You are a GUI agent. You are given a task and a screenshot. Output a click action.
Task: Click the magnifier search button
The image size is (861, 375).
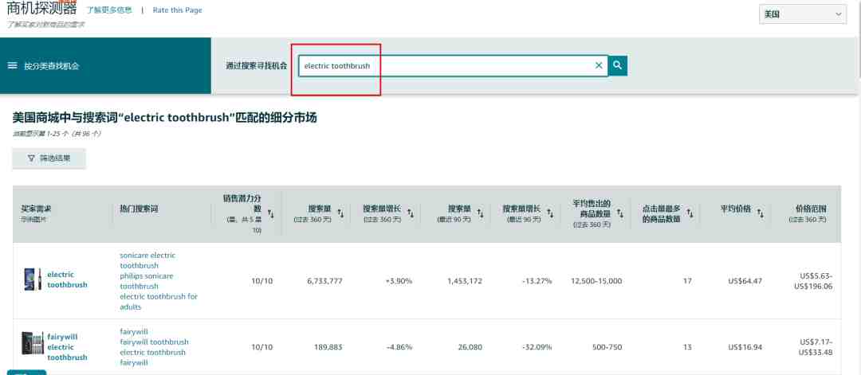click(x=618, y=66)
